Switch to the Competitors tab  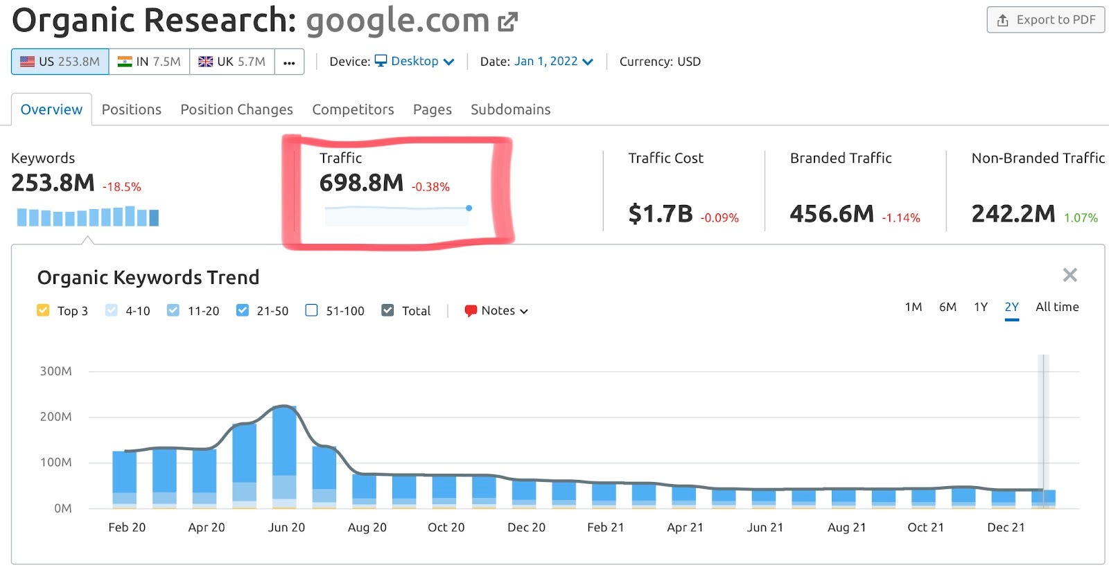click(x=353, y=109)
